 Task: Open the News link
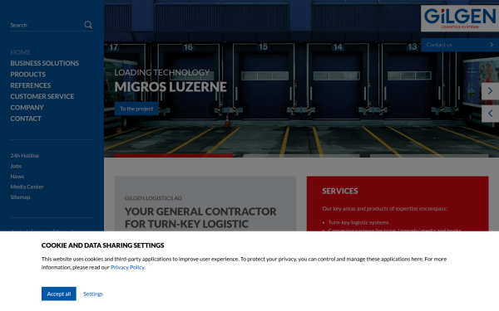[17, 177]
